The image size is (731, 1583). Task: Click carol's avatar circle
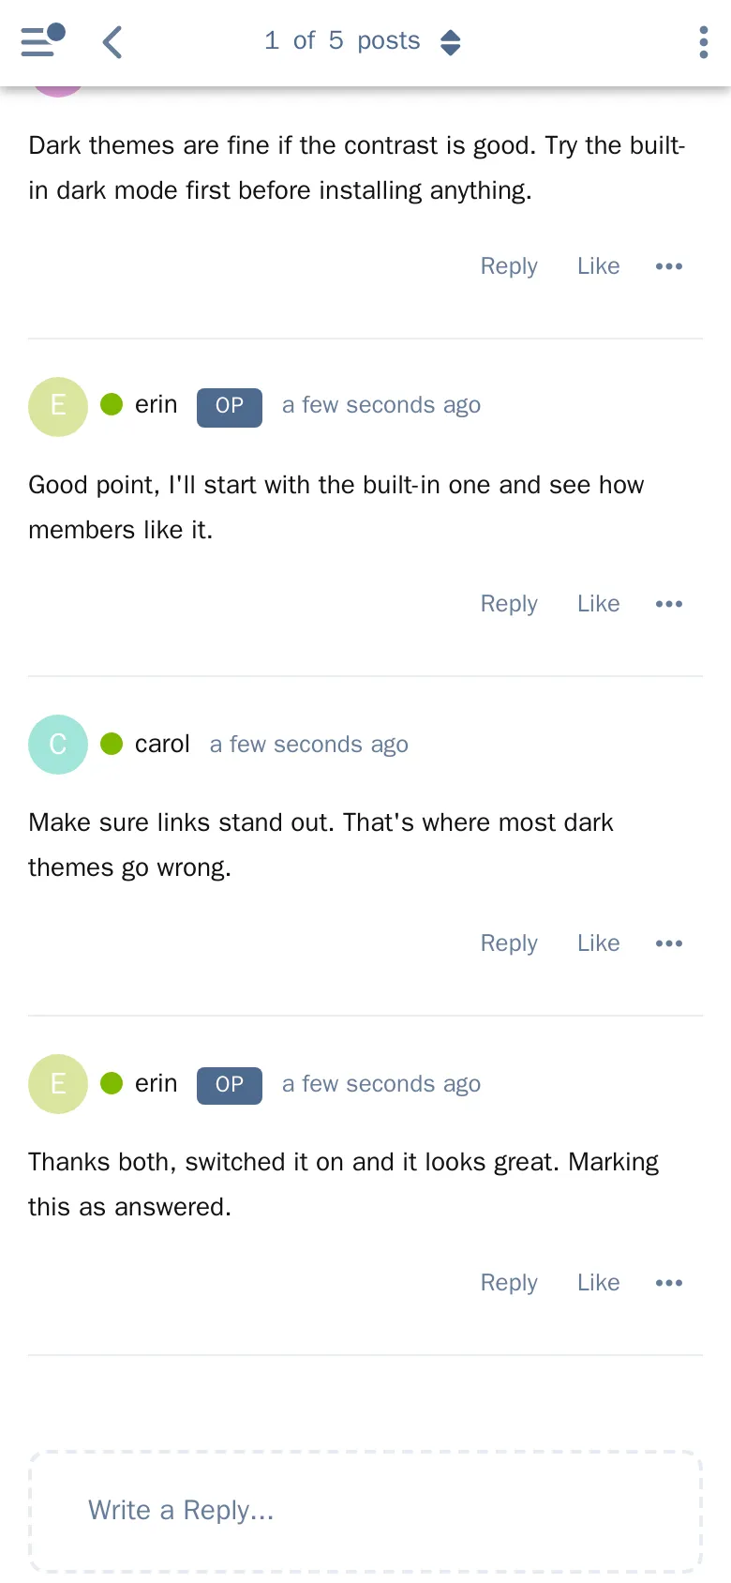(58, 745)
